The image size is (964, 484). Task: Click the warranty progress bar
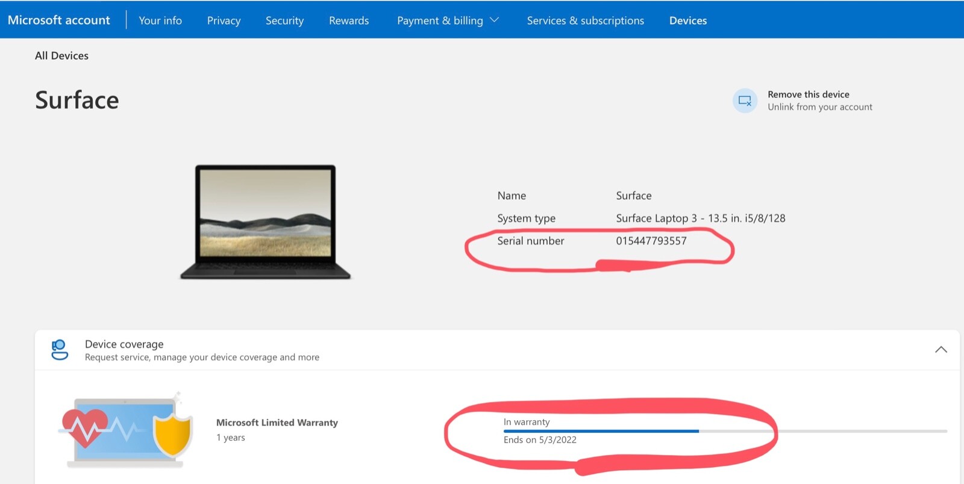(x=725, y=431)
